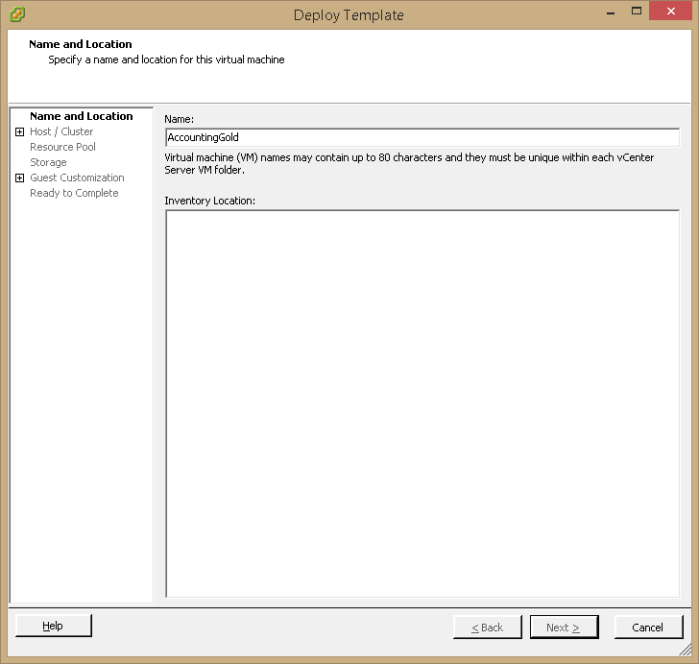Proceed with the Next button
699x664 pixels.
pyautogui.click(x=565, y=628)
